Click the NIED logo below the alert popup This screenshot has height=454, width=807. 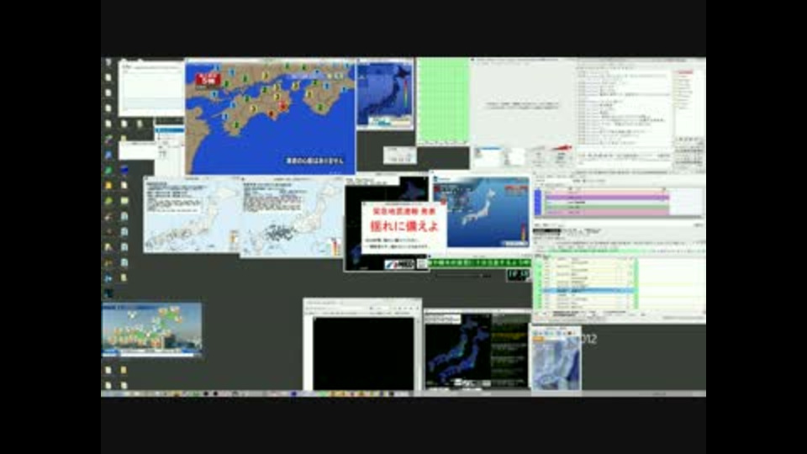pos(399,264)
